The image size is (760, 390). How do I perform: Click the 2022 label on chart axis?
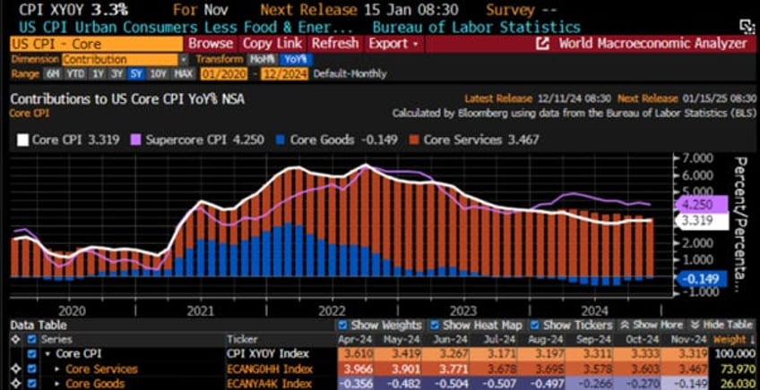pos(332,309)
